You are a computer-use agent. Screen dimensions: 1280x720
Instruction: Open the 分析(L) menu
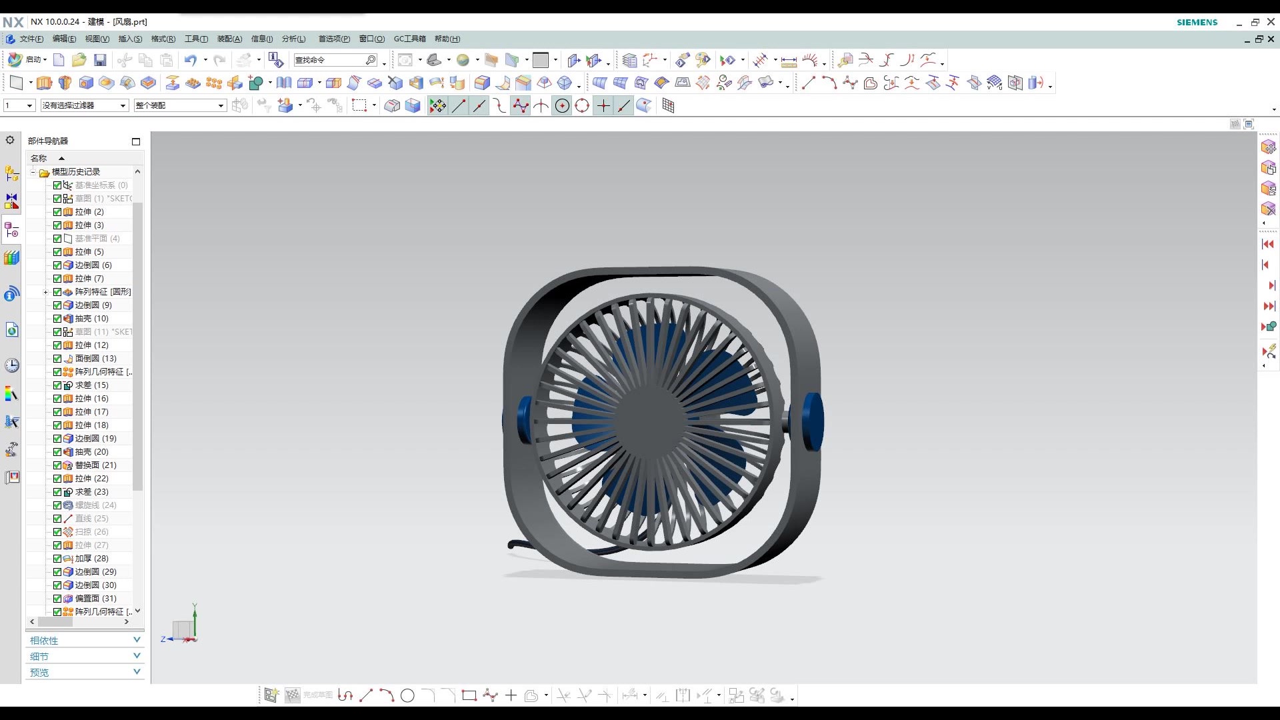pyautogui.click(x=294, y=39)
